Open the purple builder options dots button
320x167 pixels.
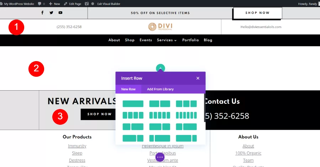pyautogui.click(x=160, y=157)
